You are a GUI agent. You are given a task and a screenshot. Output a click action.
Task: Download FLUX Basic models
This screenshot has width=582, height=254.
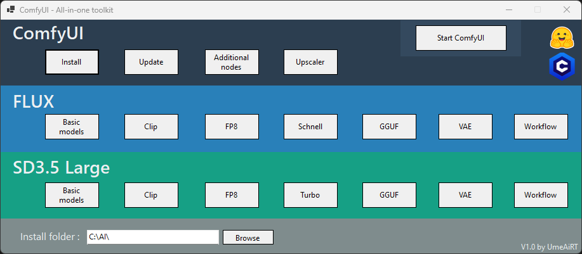click(72, 127)
